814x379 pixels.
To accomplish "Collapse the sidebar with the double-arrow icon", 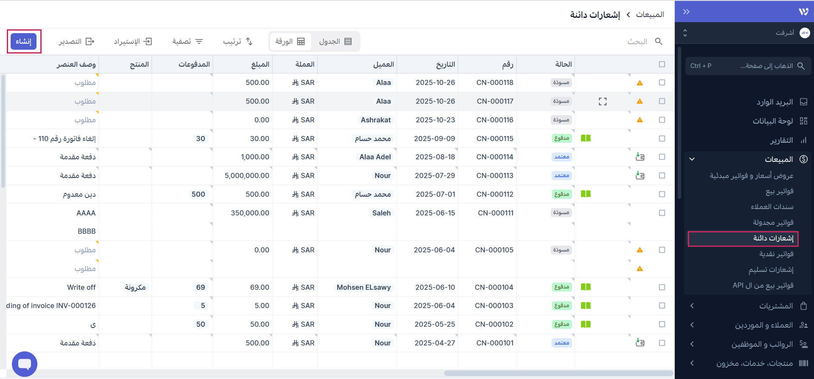I will point(686,12).
